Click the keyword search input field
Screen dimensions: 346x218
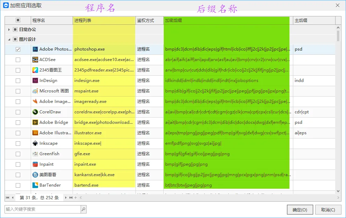[43, 209]
